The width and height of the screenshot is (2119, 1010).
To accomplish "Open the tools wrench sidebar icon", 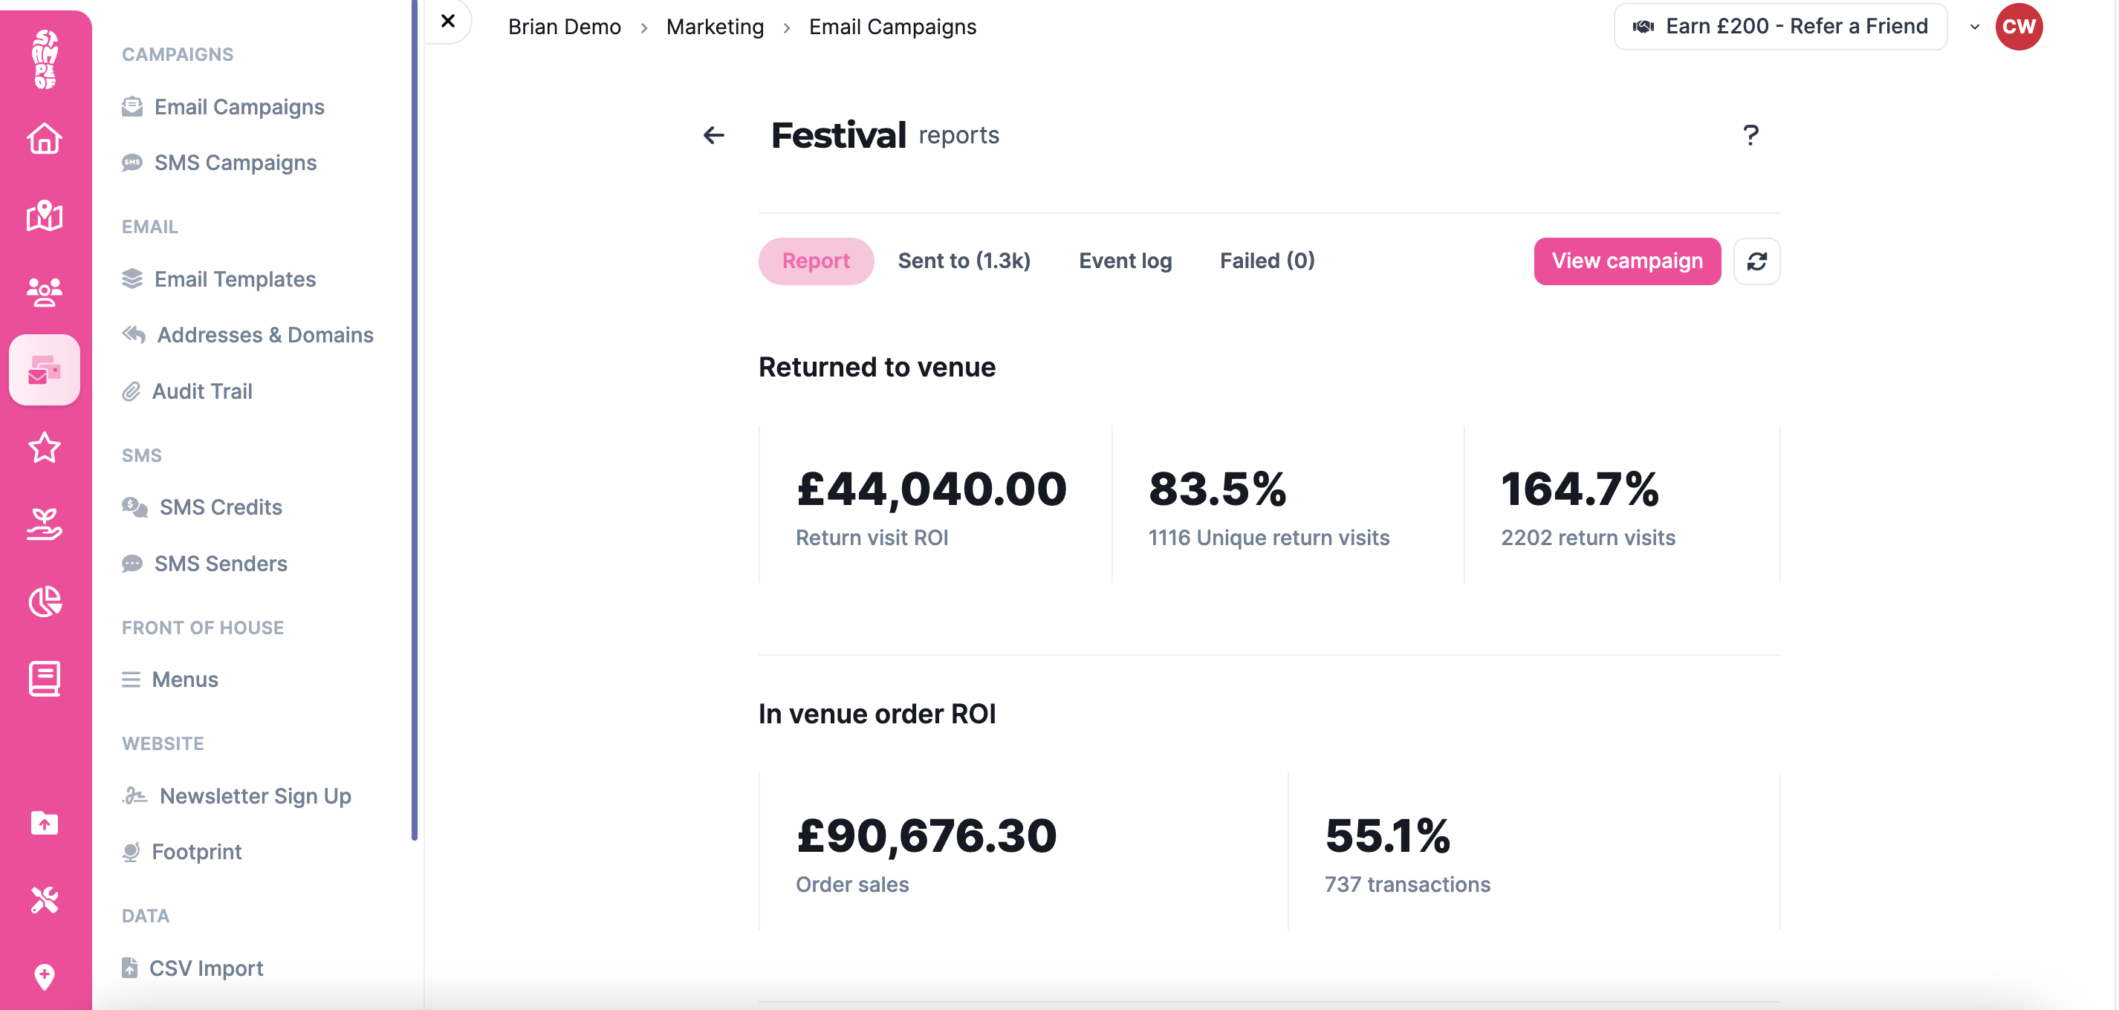I will point(45,900).
